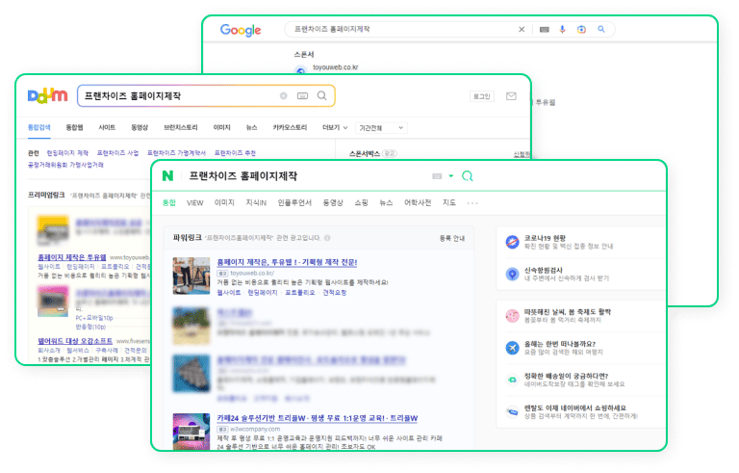
Task: Switch to the Naver VIEW tab
Action: [195, 202]
